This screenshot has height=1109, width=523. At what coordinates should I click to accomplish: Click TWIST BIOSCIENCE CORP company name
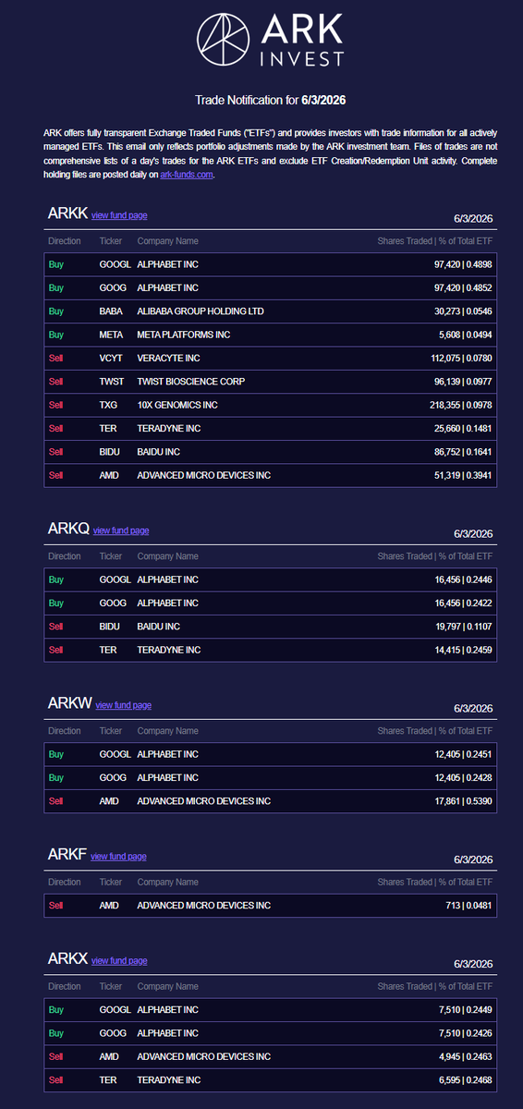pyautogui.click(x=191, y=381)
